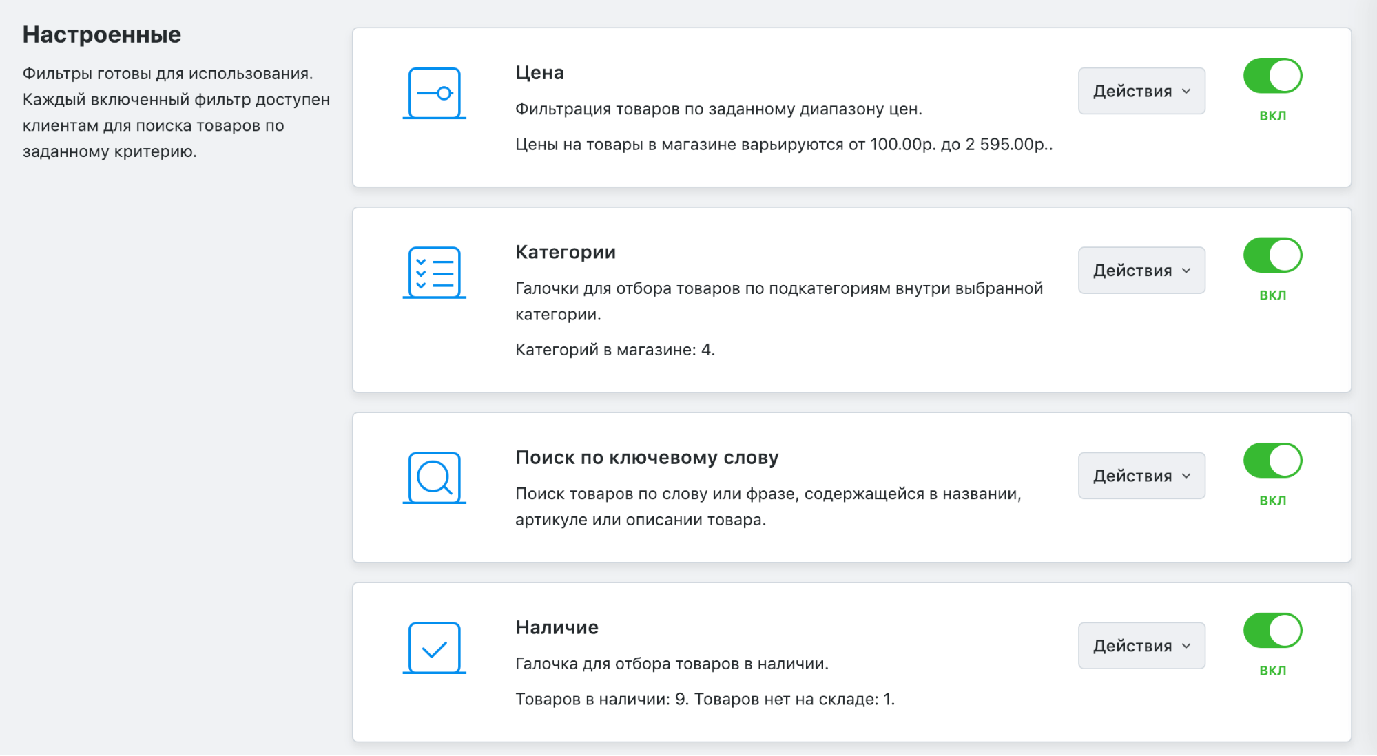Click the Наличие filter heading
This screenshot has width=1377, height=756.
click(x=557, y=628)
